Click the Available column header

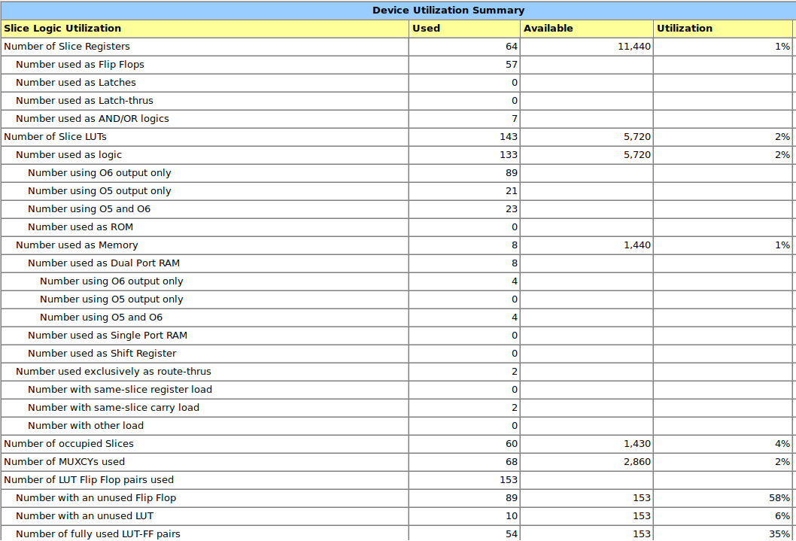pyautogui.click(x=548, y=29)
